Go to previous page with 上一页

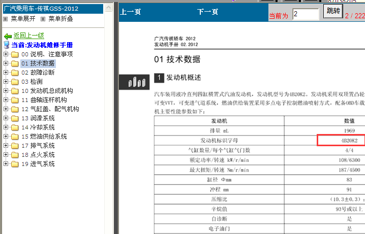pos(130,12)
